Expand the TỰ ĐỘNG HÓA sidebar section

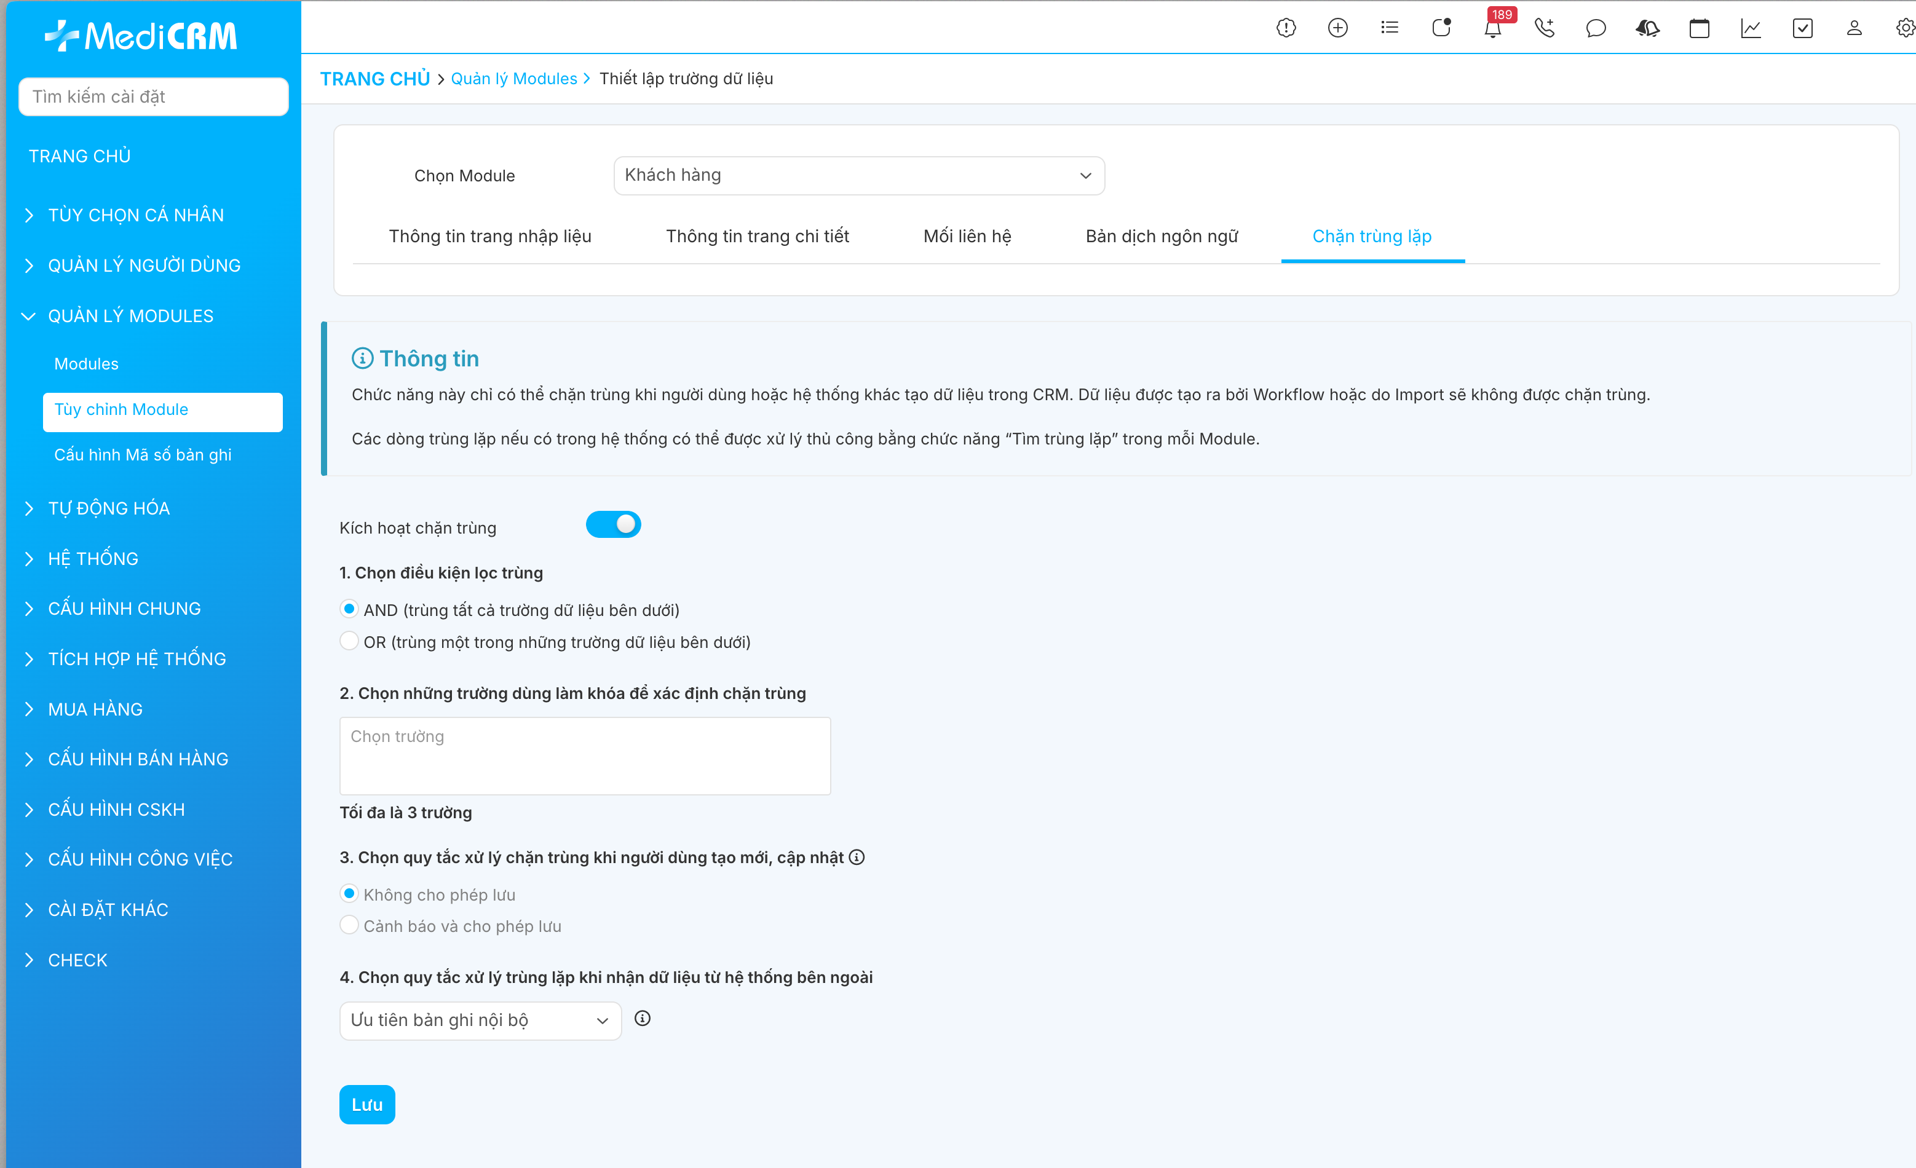coord(109,508)
